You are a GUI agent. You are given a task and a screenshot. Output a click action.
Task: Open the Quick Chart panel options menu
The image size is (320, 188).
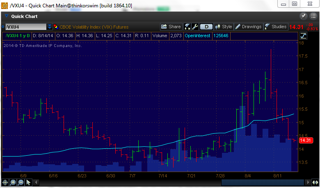pos(313,16)
